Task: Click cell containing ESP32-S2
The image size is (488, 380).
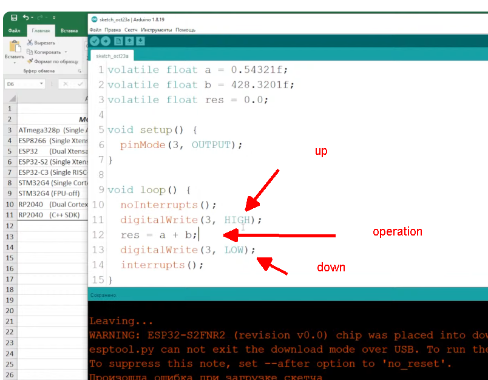Action: point(53,162)
